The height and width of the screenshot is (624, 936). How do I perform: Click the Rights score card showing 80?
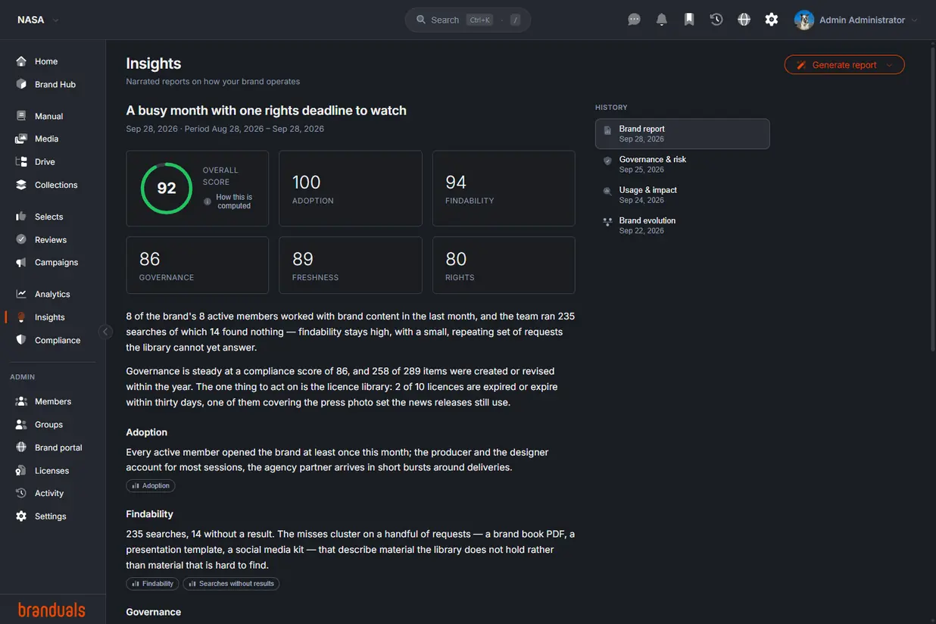click(504, 265)
